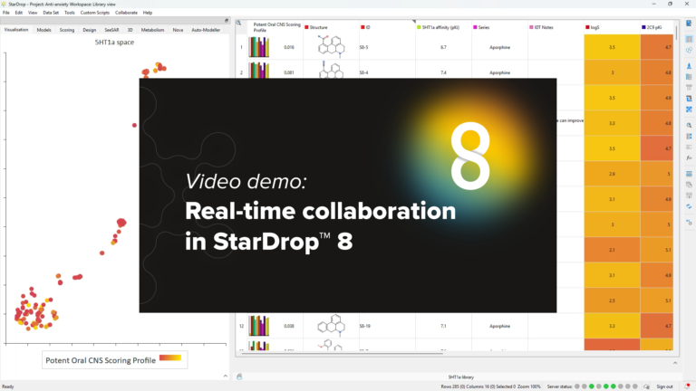Click the magnifier icon at table's top-left corner
This screenshot has width=696, height=391.
tap(239, 23)
